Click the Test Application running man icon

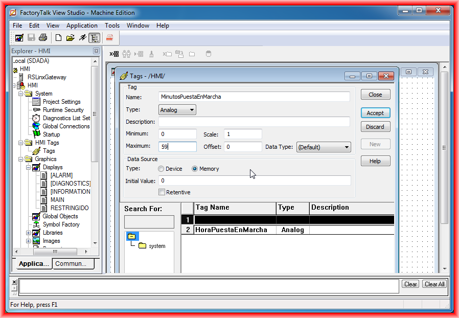(82, 38)
